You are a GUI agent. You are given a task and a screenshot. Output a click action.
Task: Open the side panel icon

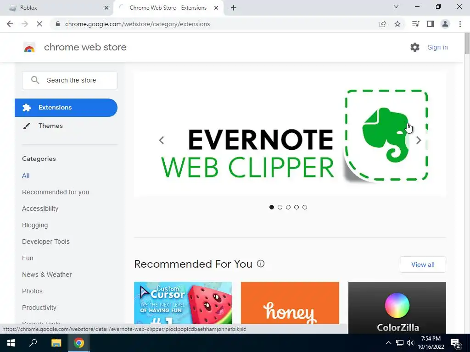(431, 24)
